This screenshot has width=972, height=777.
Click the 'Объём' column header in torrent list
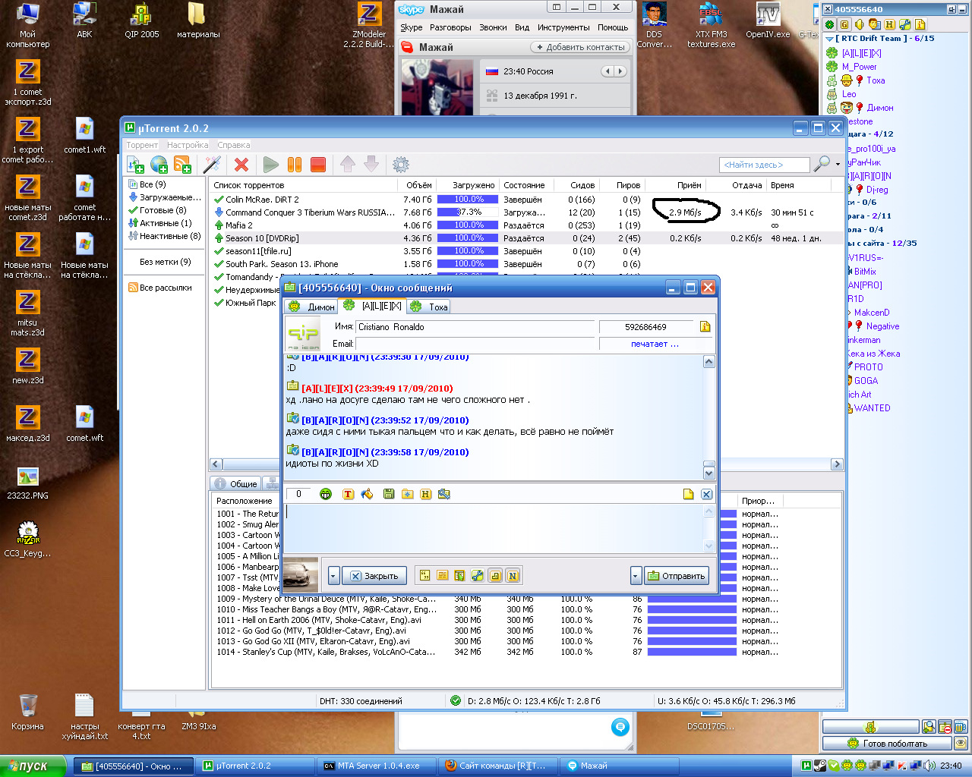point(418,185)
